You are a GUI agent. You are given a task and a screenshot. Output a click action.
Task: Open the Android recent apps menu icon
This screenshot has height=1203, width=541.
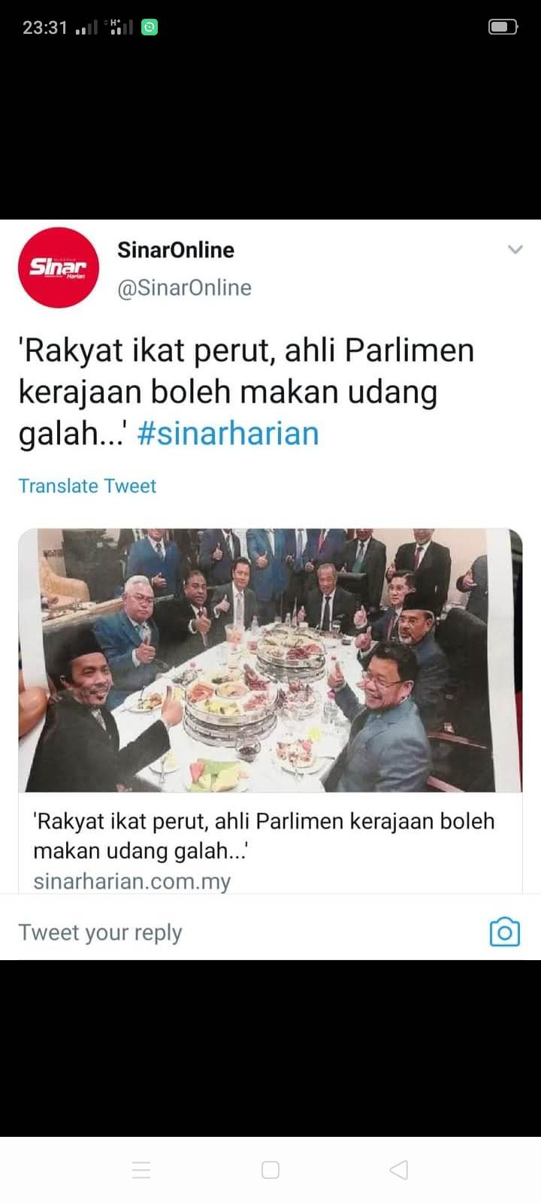pos(141,1170)
